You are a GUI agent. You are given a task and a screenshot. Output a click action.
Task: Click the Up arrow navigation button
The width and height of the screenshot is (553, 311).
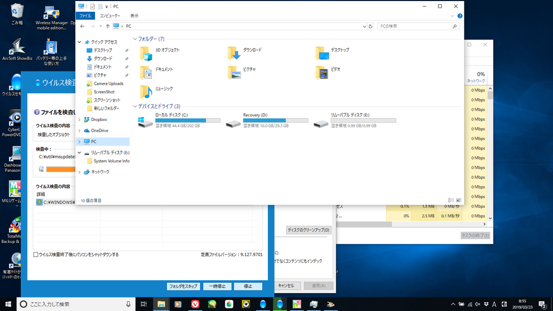(108, 26)
